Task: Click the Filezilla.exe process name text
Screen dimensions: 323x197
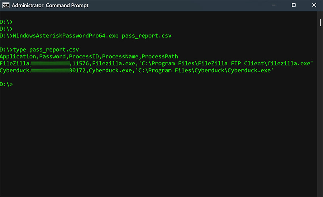Action: pos(113,63)
